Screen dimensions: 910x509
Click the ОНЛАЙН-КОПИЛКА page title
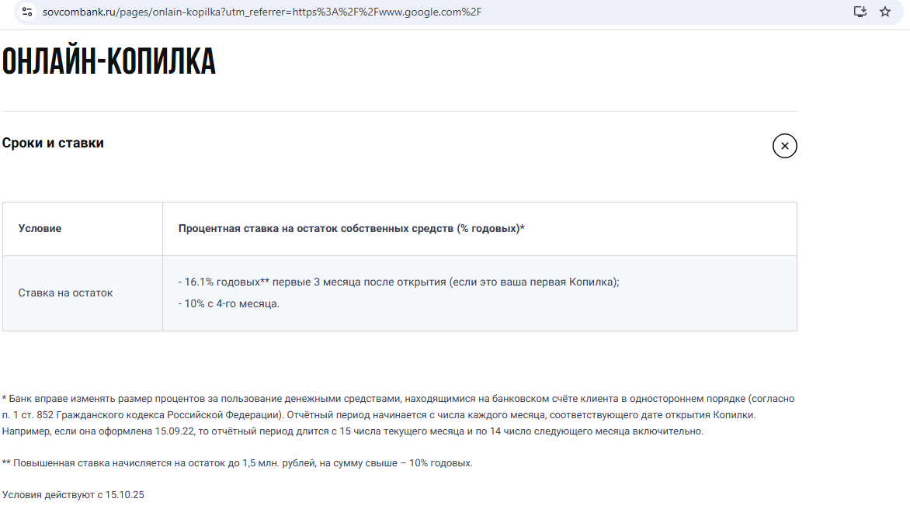[x=109, y=63]
